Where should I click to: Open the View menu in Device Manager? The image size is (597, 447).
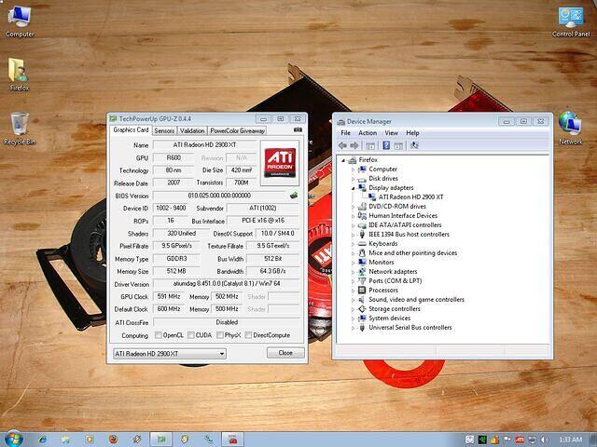point(392,133)
